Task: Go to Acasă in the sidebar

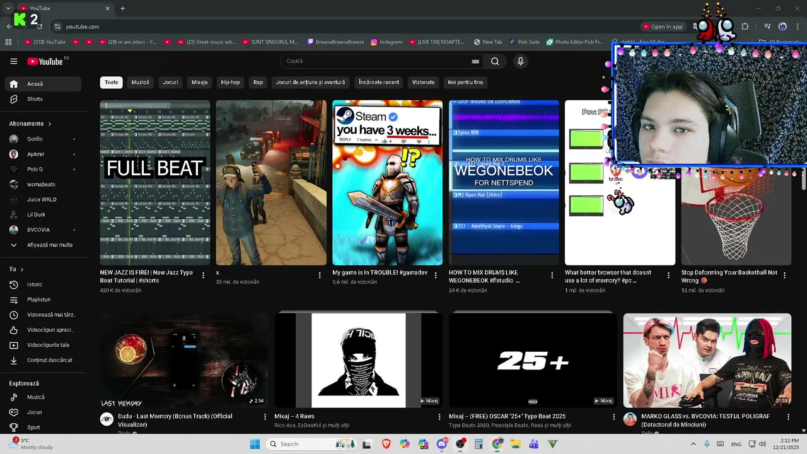Action: [43, 84]
